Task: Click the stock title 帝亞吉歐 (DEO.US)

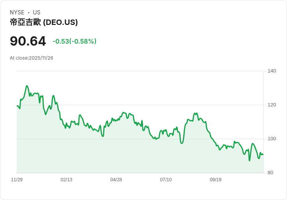Action: click(44, 22)
